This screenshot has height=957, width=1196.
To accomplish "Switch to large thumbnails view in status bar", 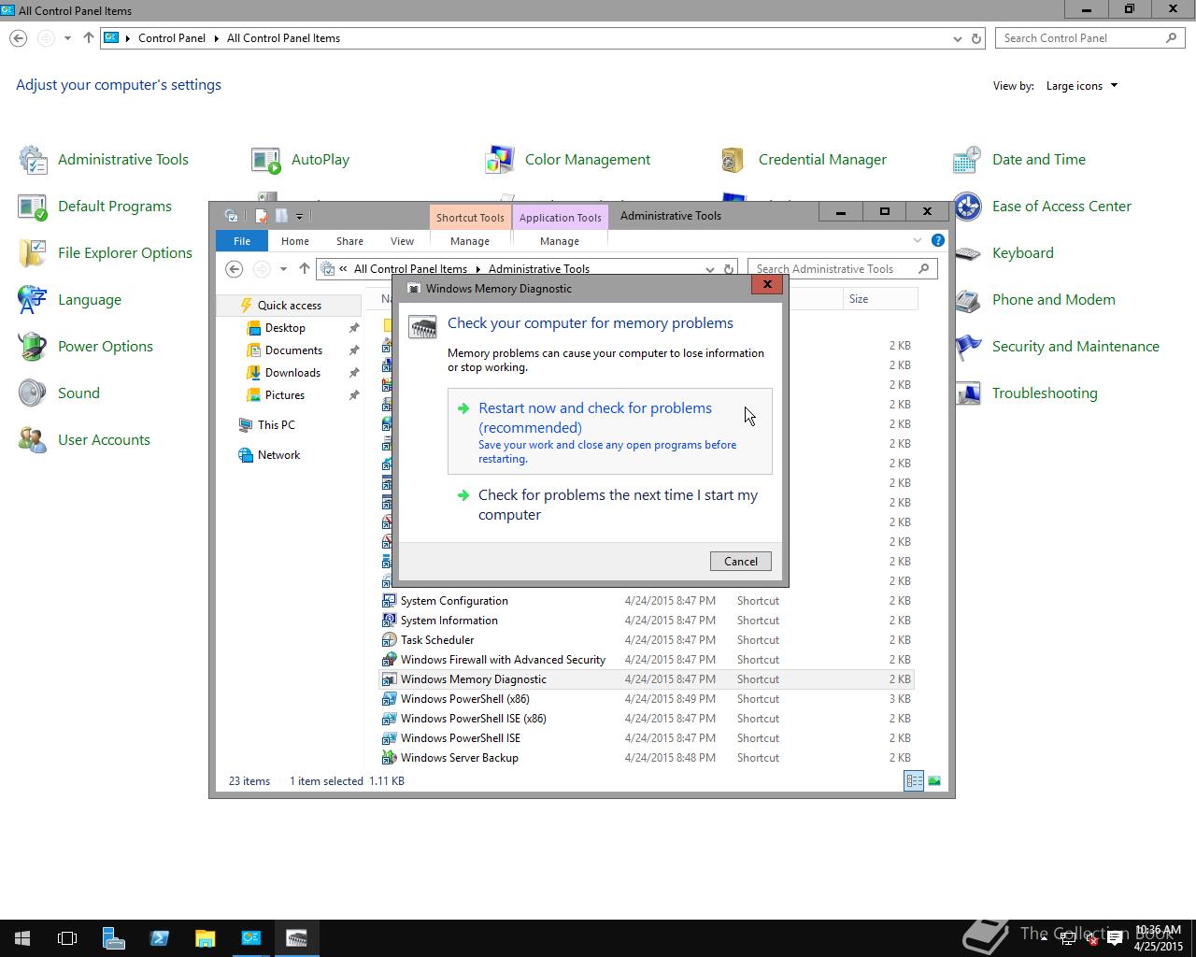I will 933,780.
